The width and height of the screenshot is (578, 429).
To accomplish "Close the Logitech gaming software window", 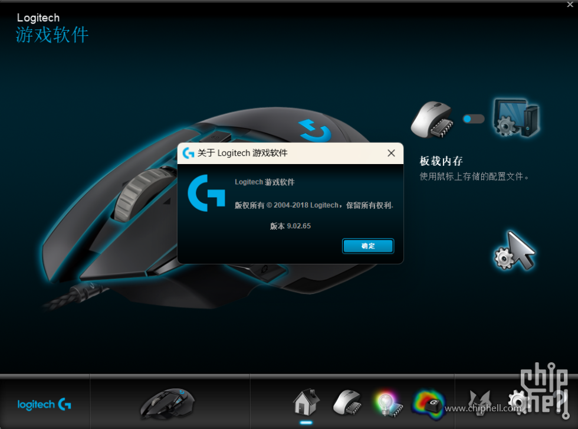I will [570, 5].
